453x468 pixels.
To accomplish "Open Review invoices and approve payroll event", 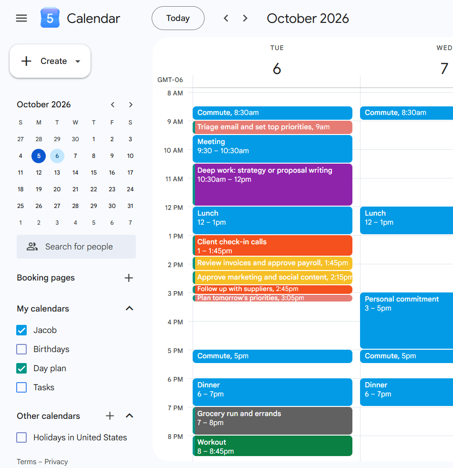I will point(272,263).
